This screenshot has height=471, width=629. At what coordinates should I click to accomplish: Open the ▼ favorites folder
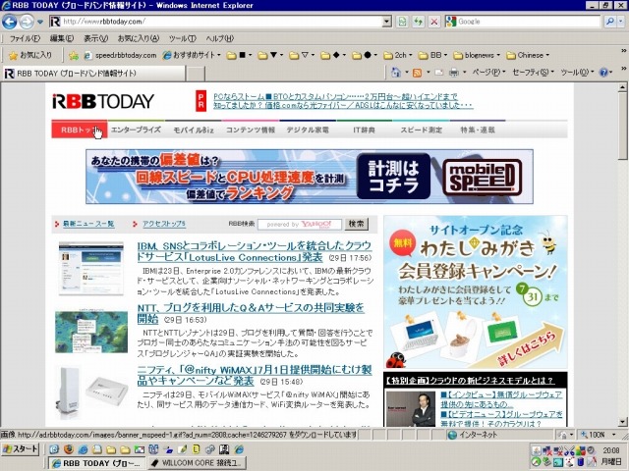click(x=270, y=55)
